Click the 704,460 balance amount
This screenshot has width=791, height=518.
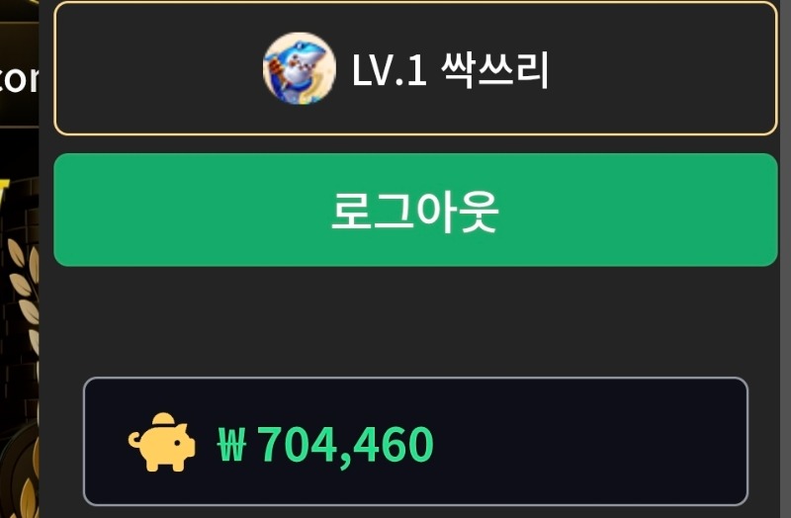tap(345, 445)
